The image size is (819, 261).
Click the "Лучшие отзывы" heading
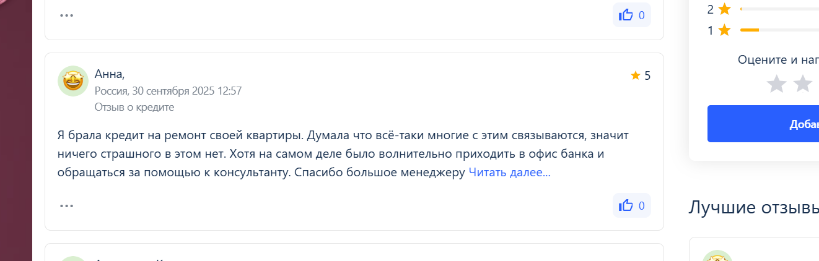(753, 208)
